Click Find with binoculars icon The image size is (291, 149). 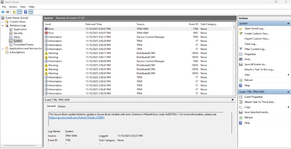[x=248, y=59]
